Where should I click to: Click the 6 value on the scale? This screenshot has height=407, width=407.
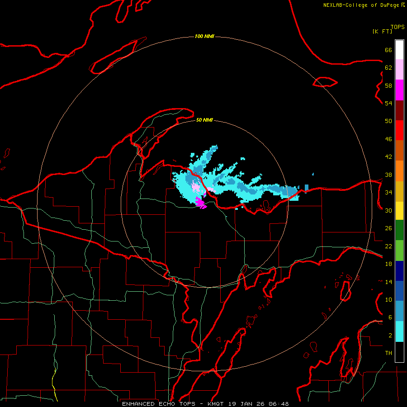[x=390, y=317]
